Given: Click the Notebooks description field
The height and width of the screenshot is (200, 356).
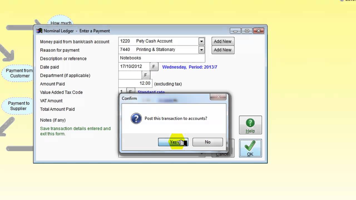Looking at the screenshot, I should [162, 58].
